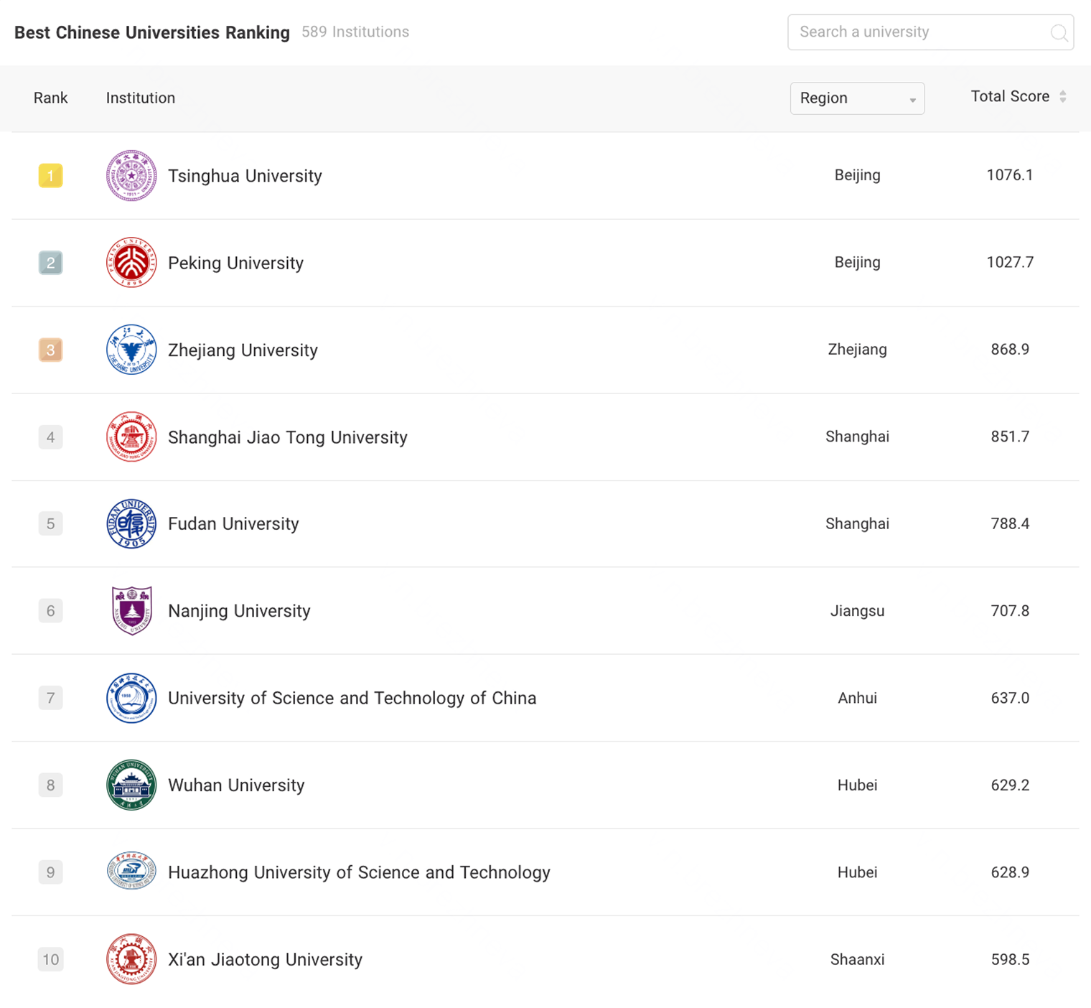This screenshot has height=1008, width=1091.
Task: Click the Institution column header
Action: point(141,98)
